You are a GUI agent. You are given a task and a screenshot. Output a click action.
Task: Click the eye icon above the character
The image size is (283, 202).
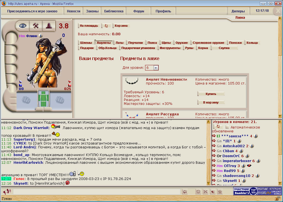pos(22,26)
